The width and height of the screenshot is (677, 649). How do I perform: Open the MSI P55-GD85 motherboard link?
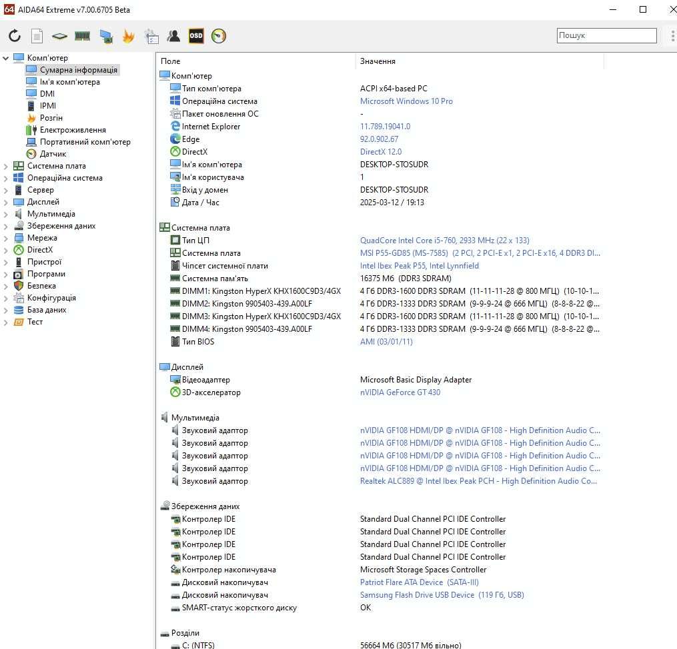pyautogui.click(x=480, y=253)
